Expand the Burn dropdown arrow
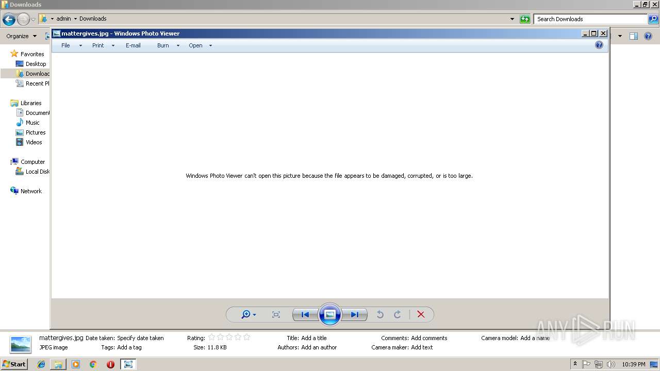Image resolution: width=660 pixels, height=371 pixels. (178, 46)
